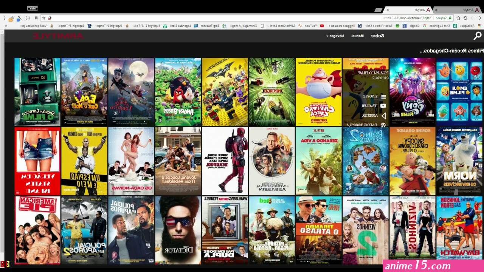Open the American Pie movie poster

tap(37, 230)
